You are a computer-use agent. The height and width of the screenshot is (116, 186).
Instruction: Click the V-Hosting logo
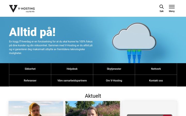tap(22, 9)
